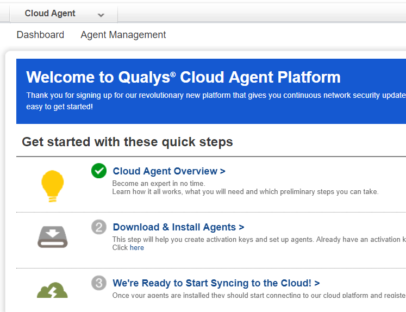Open the Agent Management tab
The image size is (406, 312).
click(123, 35)
